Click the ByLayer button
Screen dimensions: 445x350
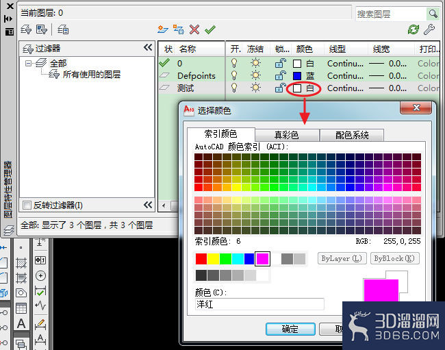point(342,258)
